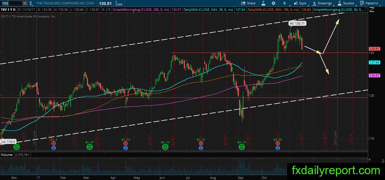The height and width of the screenshot is (180, 385).
Task: Click the 0.00% change value in the header
Action: click(x=119, y=5)
